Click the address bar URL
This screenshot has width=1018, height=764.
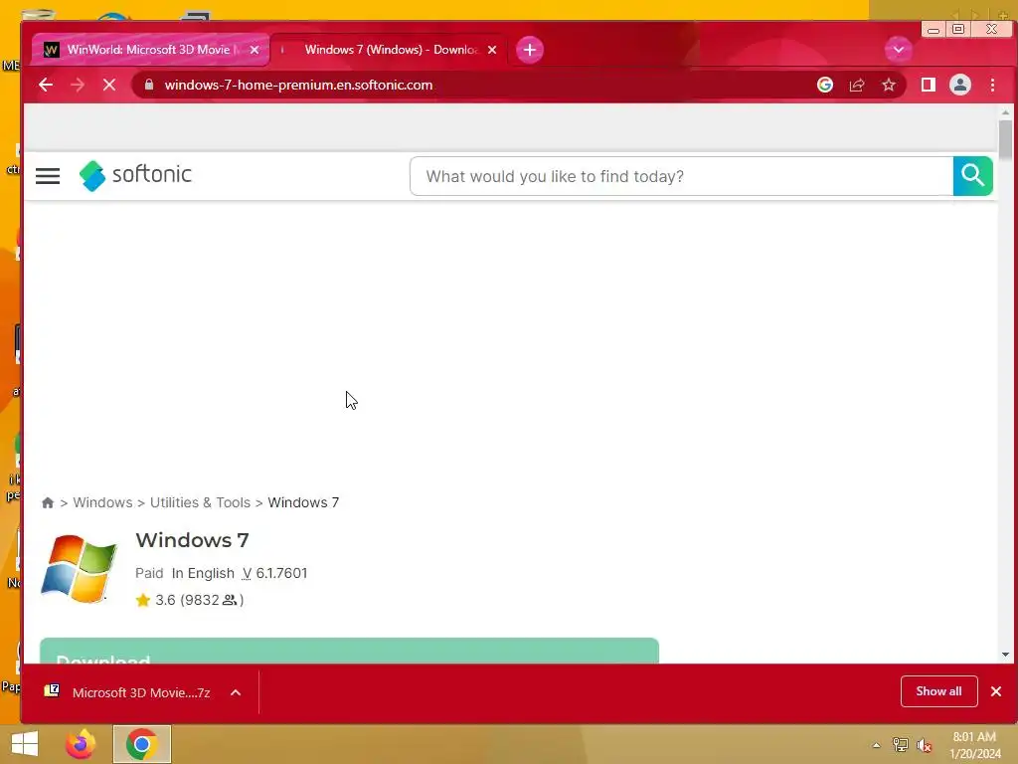tap(298, 86)
